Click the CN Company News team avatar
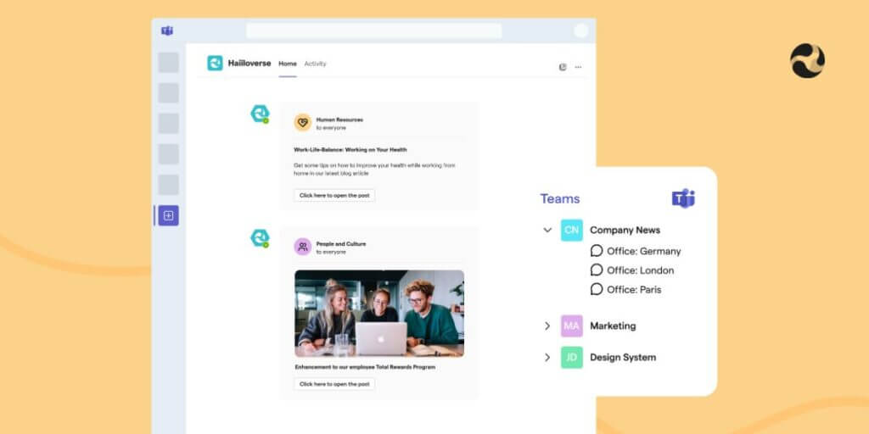Screen dimensions: 869x434 point(571,231)
